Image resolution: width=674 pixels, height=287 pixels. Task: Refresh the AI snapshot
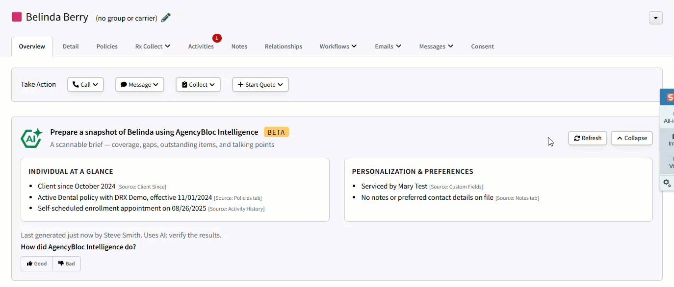click(588, 138)
